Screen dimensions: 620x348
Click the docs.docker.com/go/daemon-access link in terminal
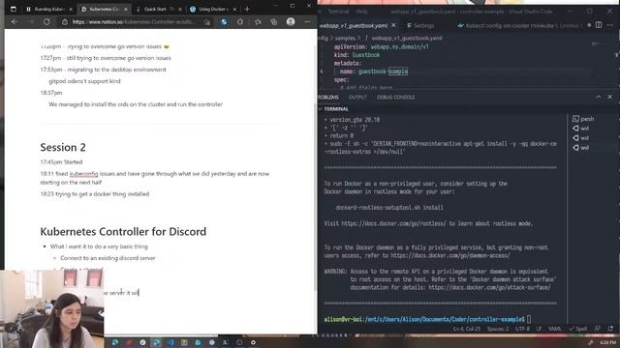[x=450, y=255]
